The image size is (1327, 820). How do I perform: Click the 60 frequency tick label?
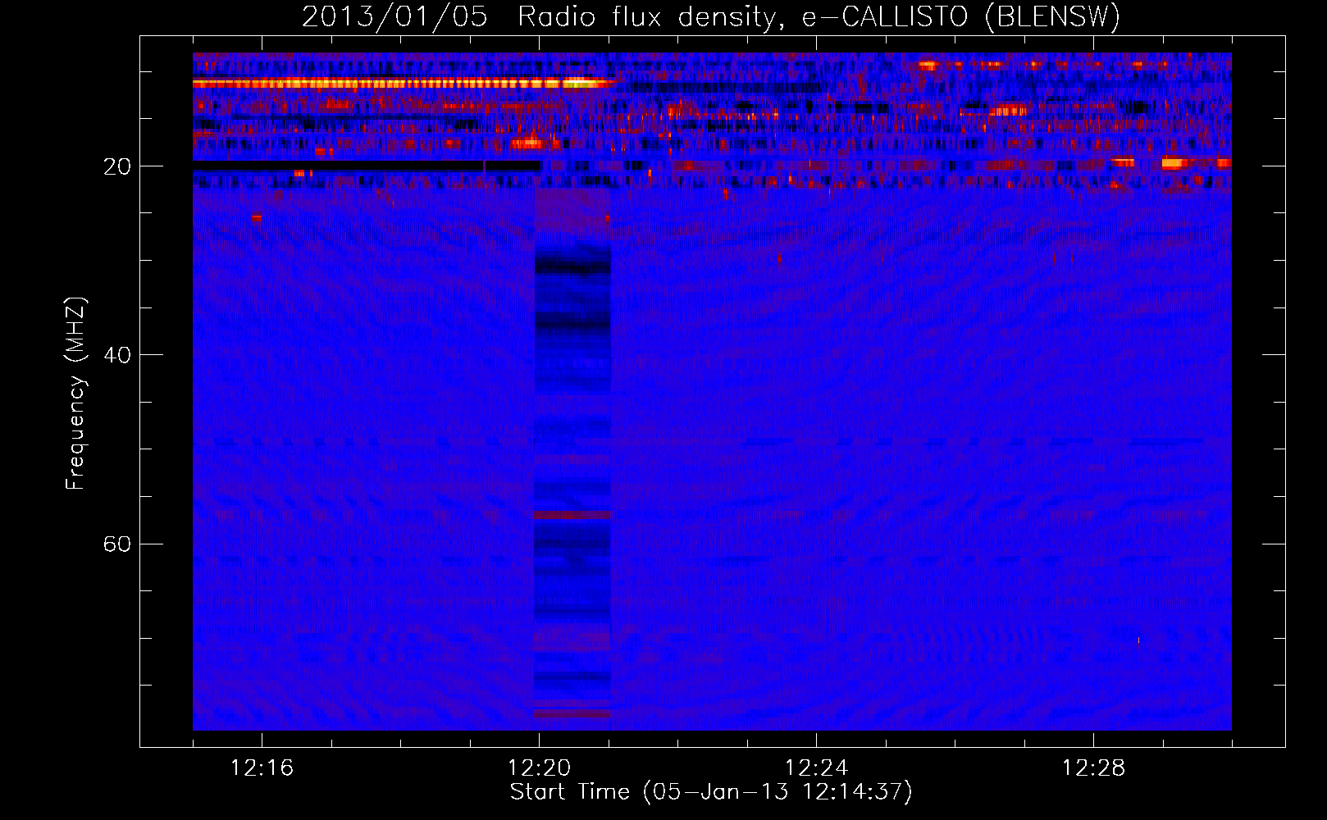pos(116,544)
